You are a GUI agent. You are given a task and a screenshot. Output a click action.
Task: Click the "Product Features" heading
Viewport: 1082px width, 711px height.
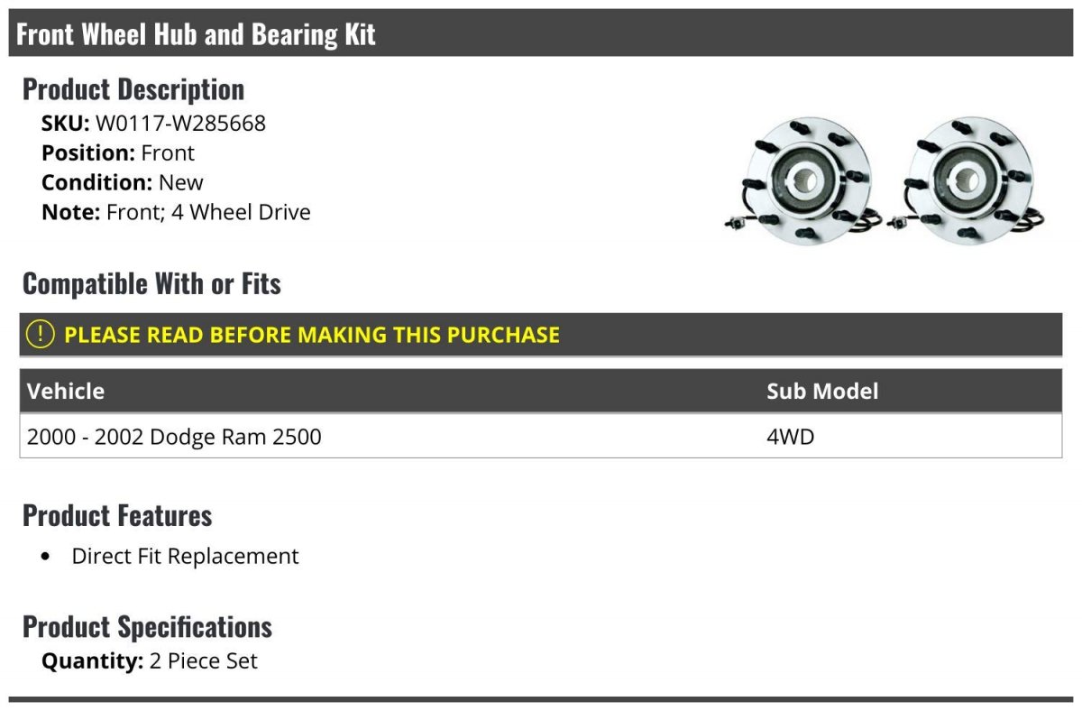click(117, 515)
